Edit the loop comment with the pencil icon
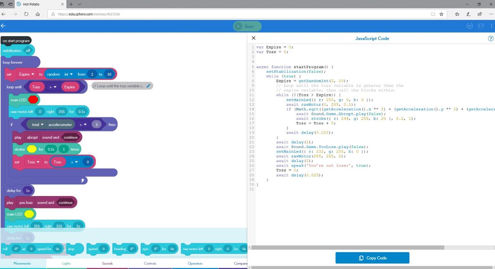This screenshot has height=269, width=495. (148, 86)
